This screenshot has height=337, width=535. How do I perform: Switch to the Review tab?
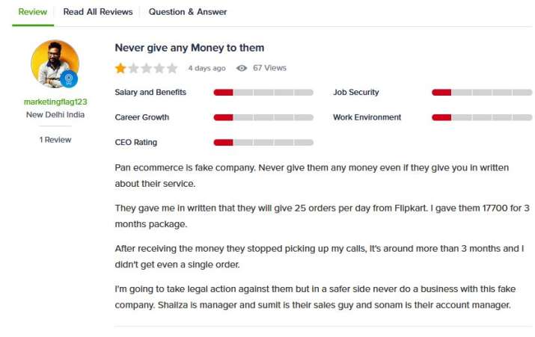pyautogui.click(x=33, y=12)
